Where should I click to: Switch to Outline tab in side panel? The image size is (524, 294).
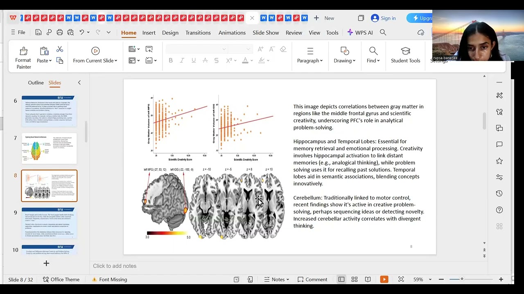pos(36,82)
